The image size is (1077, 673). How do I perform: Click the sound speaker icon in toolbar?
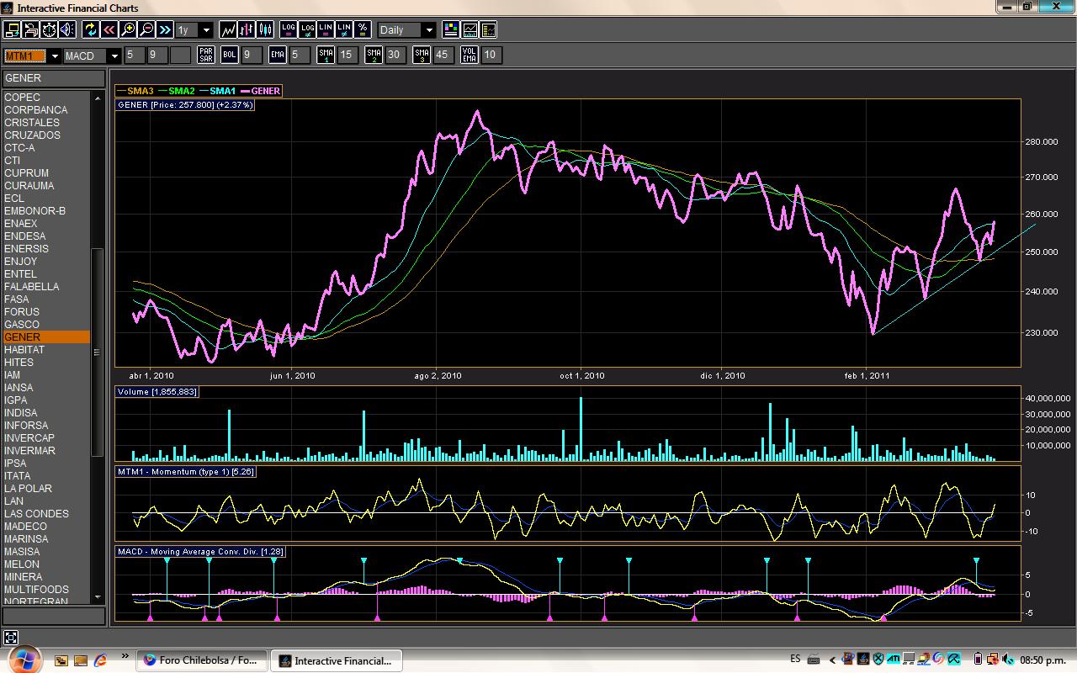tap(67, 29)
